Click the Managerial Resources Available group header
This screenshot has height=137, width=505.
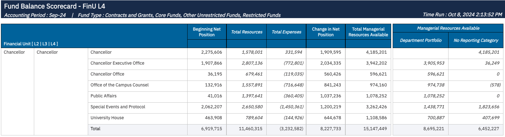(x=448, y=28)
